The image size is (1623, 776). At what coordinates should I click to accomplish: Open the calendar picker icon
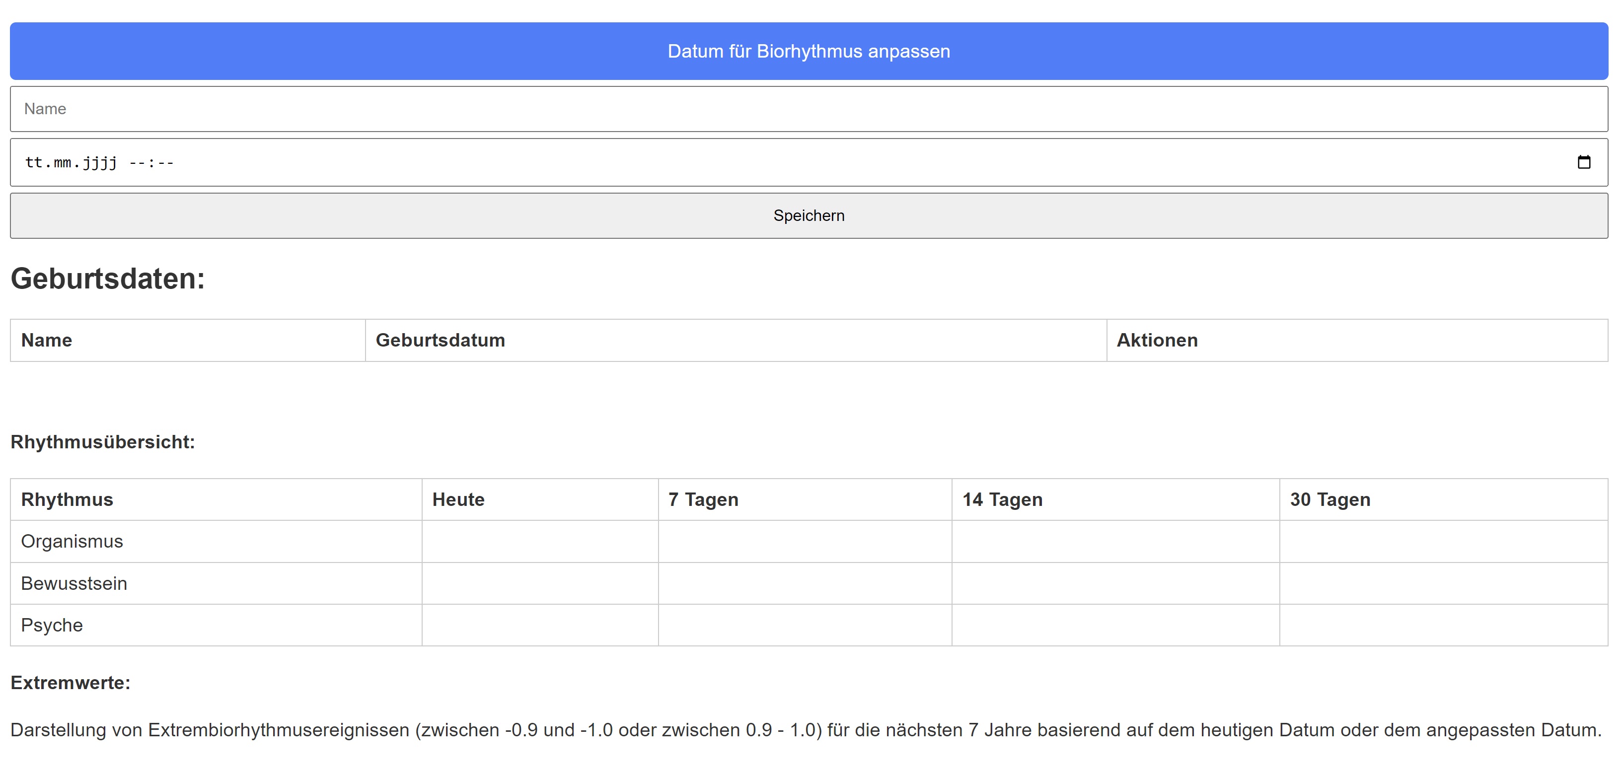pyautogui.click(x=1583, y=162)
